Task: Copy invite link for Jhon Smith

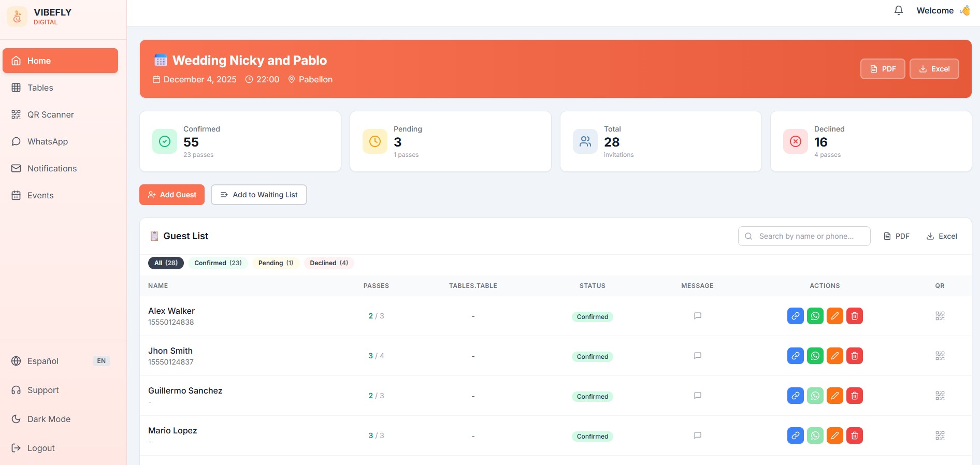Action: (x=796, y=356)
